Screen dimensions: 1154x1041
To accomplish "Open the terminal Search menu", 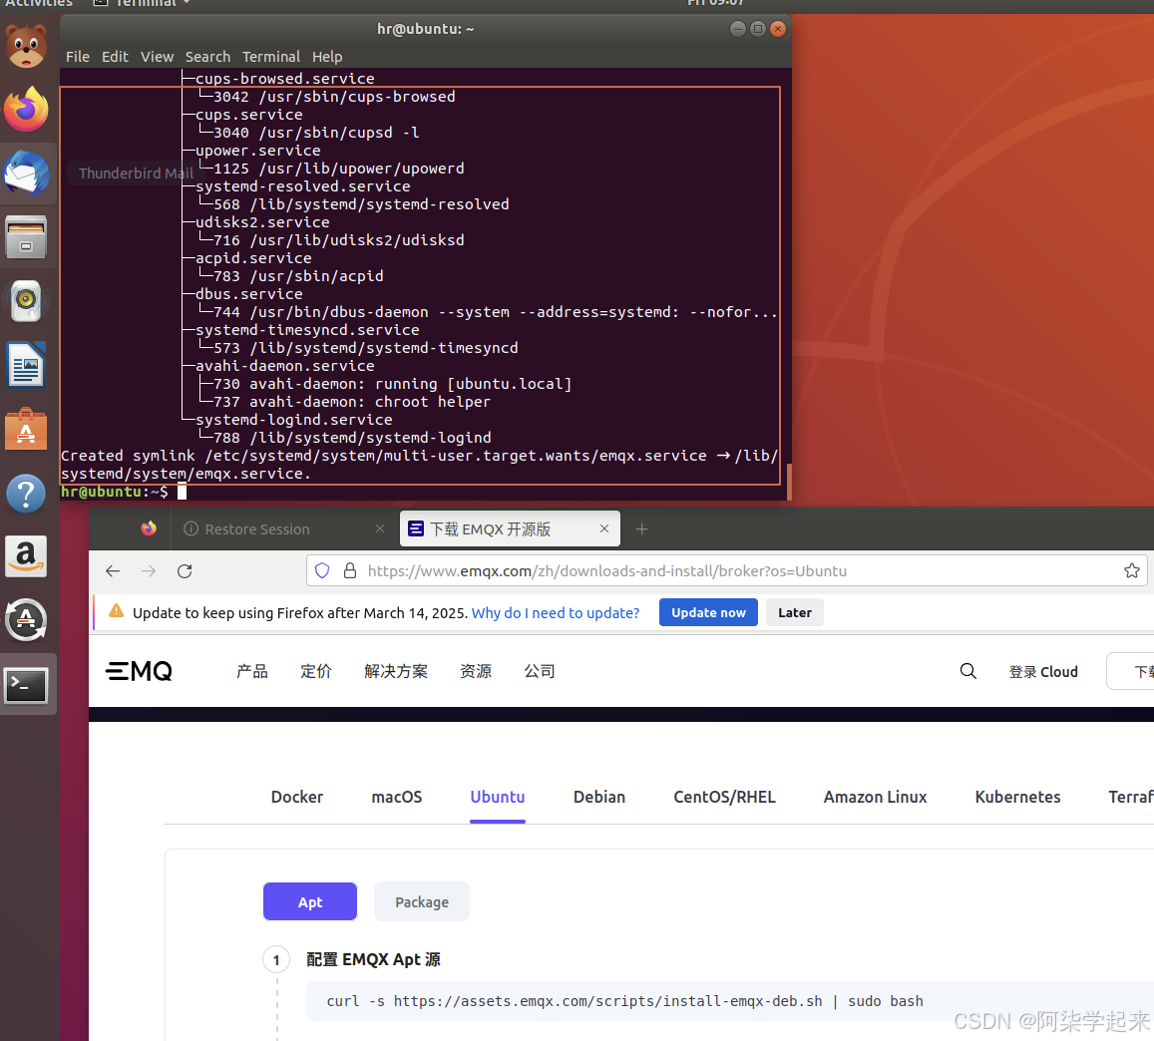I will point(207,57).
